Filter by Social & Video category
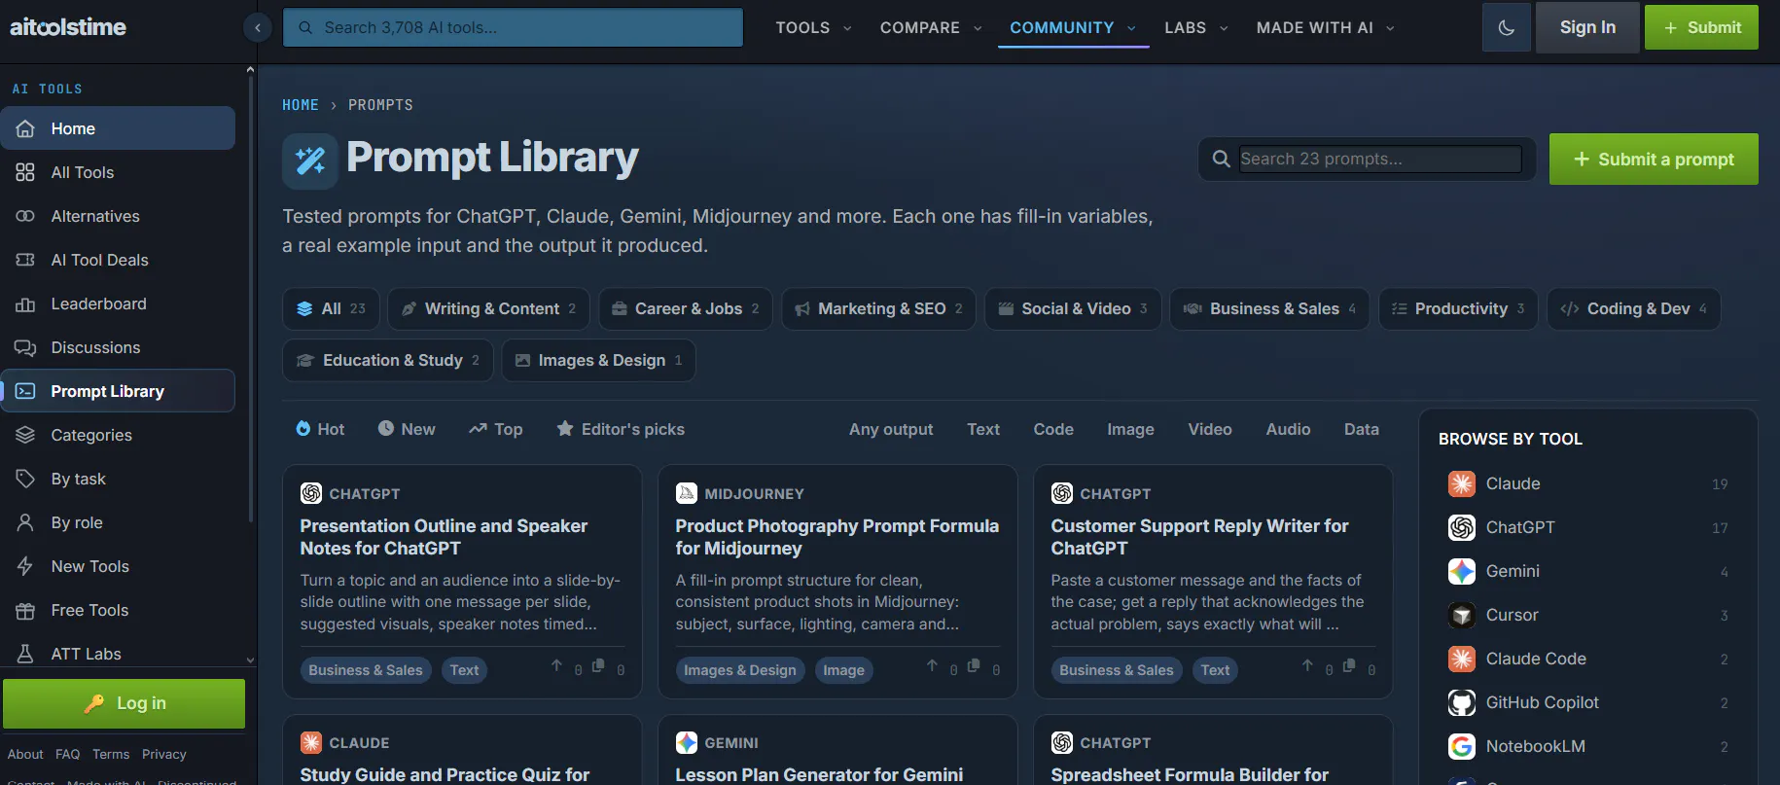Image resolution: width=1780 pixels, height=785 pixels. (1074, 308)
